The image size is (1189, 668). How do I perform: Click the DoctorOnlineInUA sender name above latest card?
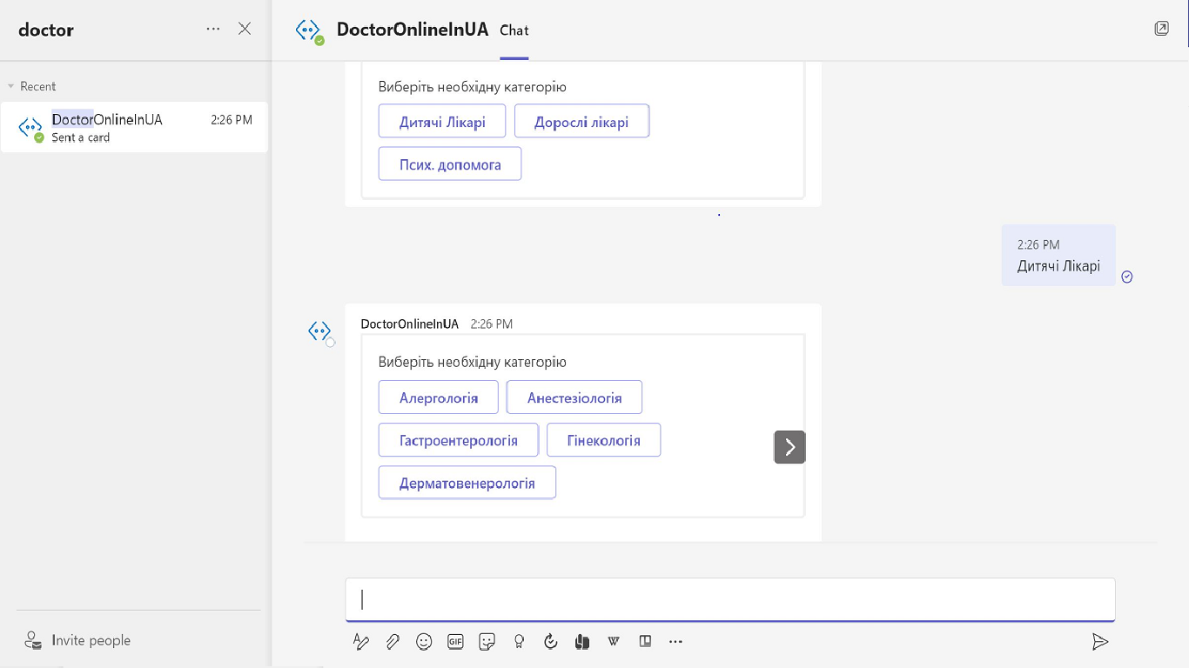(409, 324)
